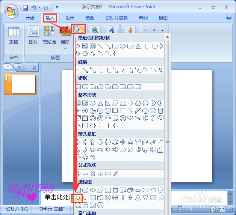The width and height of the screenshot is (236, 215).
Task: Click the notes pane scroll down arrow
Action: (230, 202)
